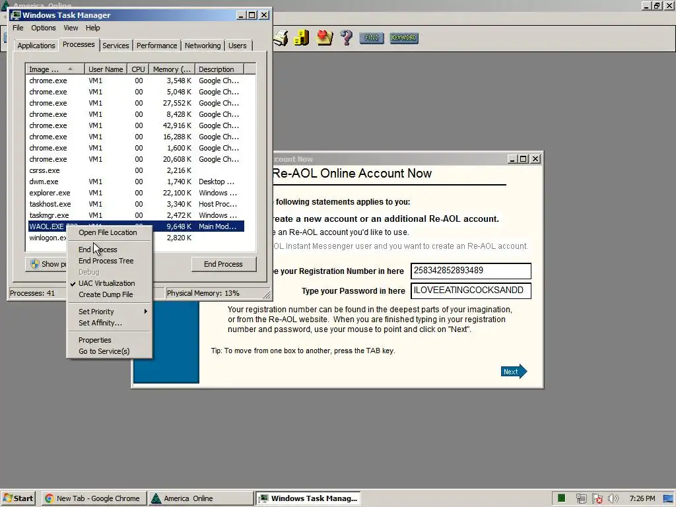Choose Create Dump File menu entry

pyautogui.click(x=110, y=294)
